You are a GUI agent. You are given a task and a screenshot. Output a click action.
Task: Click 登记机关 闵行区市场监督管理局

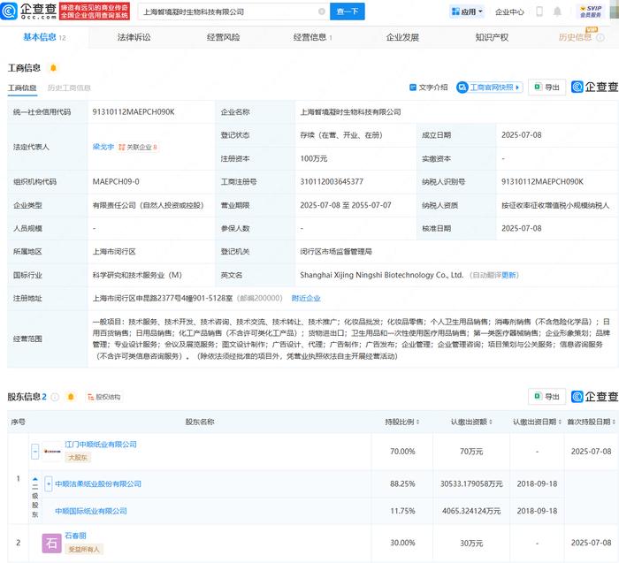click(336, 252)
